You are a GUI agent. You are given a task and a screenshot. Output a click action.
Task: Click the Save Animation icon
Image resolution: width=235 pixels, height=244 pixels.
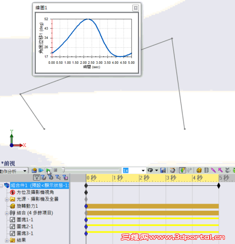(x=163, y=170)
